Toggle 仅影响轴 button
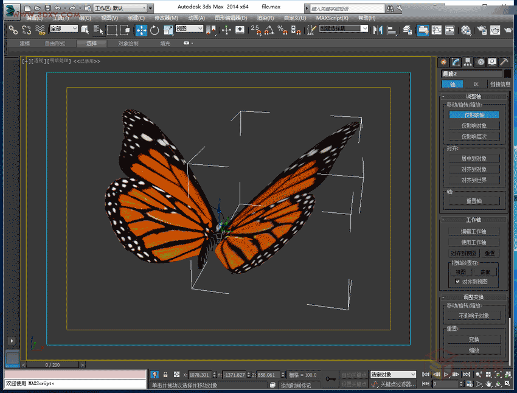Image resolution: width=517 pixels, height=393 pixels. click(x=474, y=115)
